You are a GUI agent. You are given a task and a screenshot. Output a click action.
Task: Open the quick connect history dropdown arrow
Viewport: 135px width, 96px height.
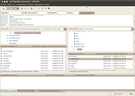pyautogui.click(x=94, y=13)
